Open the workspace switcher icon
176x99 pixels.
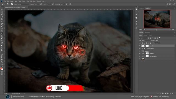(x=170, y=4)
